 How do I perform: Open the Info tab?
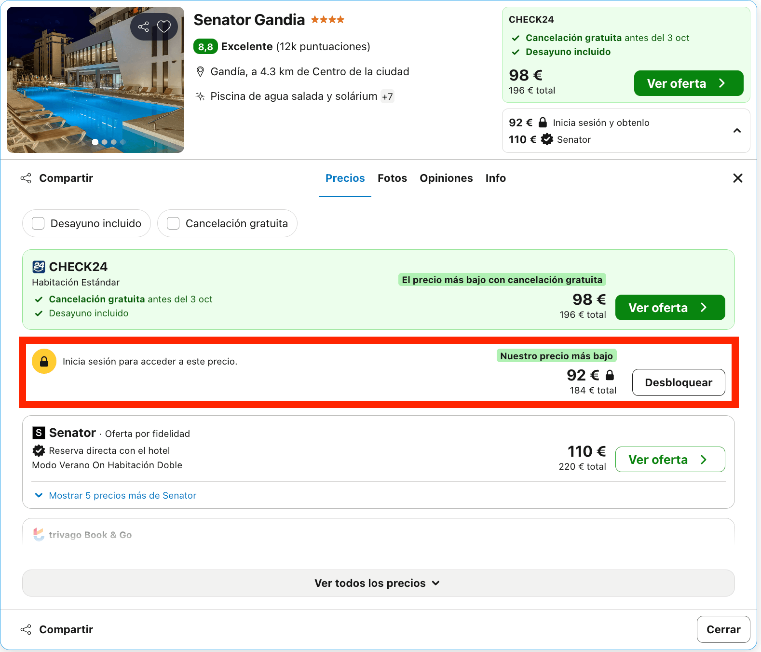pos(495,178)
